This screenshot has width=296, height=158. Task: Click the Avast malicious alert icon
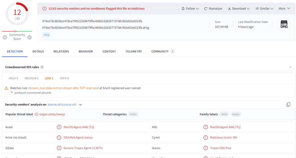click(59, 127)
